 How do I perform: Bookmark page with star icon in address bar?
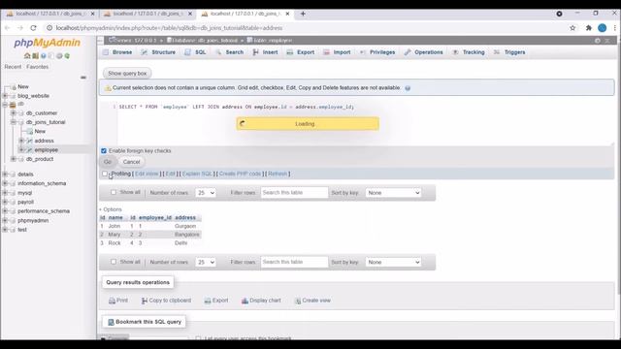[x=572, y=28]
